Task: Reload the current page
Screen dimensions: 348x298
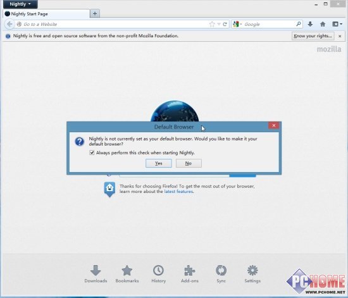Action: pos(225,24)
